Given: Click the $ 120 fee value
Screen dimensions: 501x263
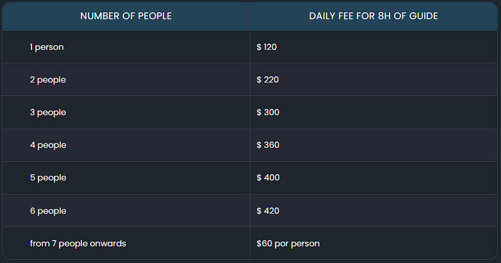Looking at the screenshot, I should [x=267, y=47].
